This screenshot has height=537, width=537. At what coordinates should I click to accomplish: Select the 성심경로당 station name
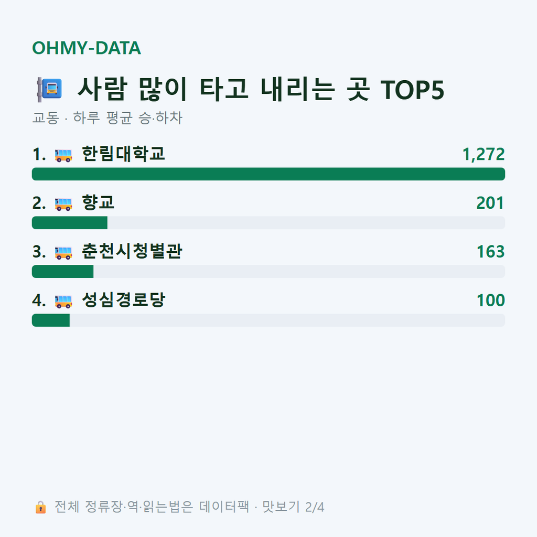pos(123,300)
